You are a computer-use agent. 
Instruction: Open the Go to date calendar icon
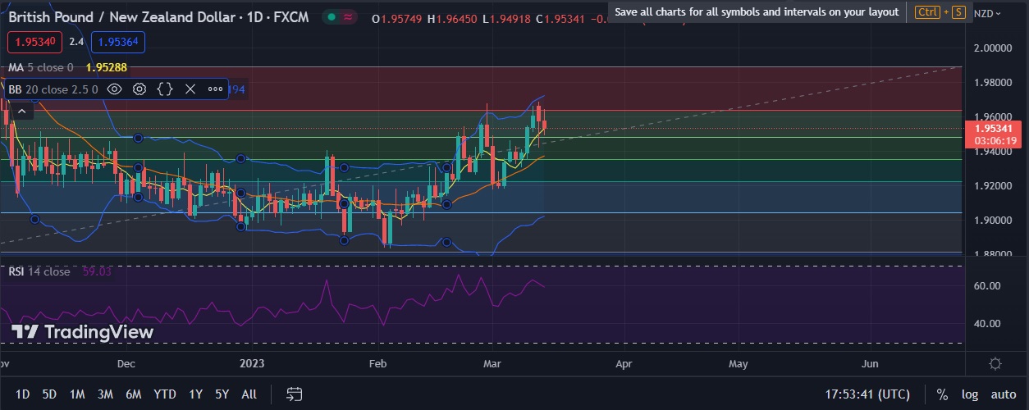pyautogui.click(x=295, y=394)
